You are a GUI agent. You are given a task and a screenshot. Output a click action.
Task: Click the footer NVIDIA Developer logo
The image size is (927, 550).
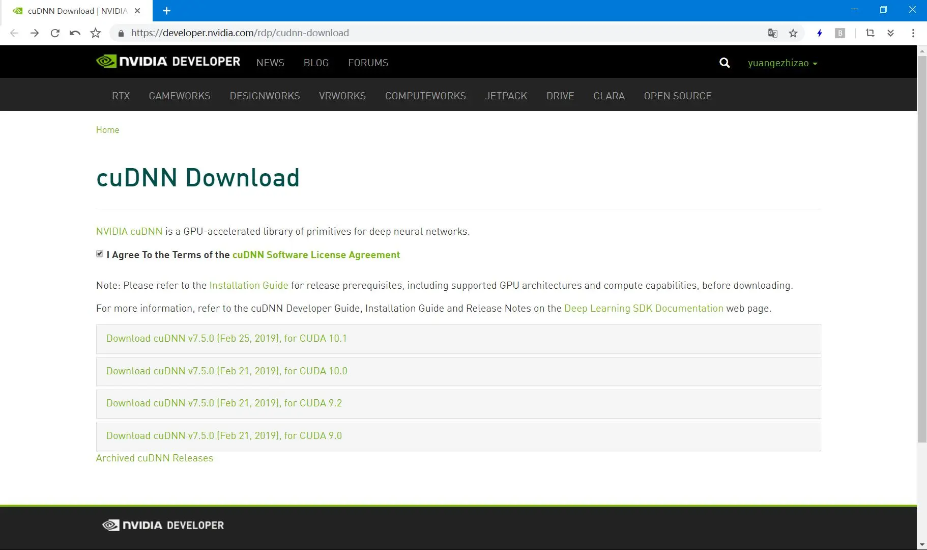coord(163,525)
